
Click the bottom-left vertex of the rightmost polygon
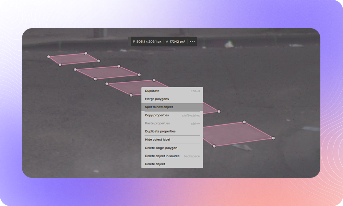point(214,146)
